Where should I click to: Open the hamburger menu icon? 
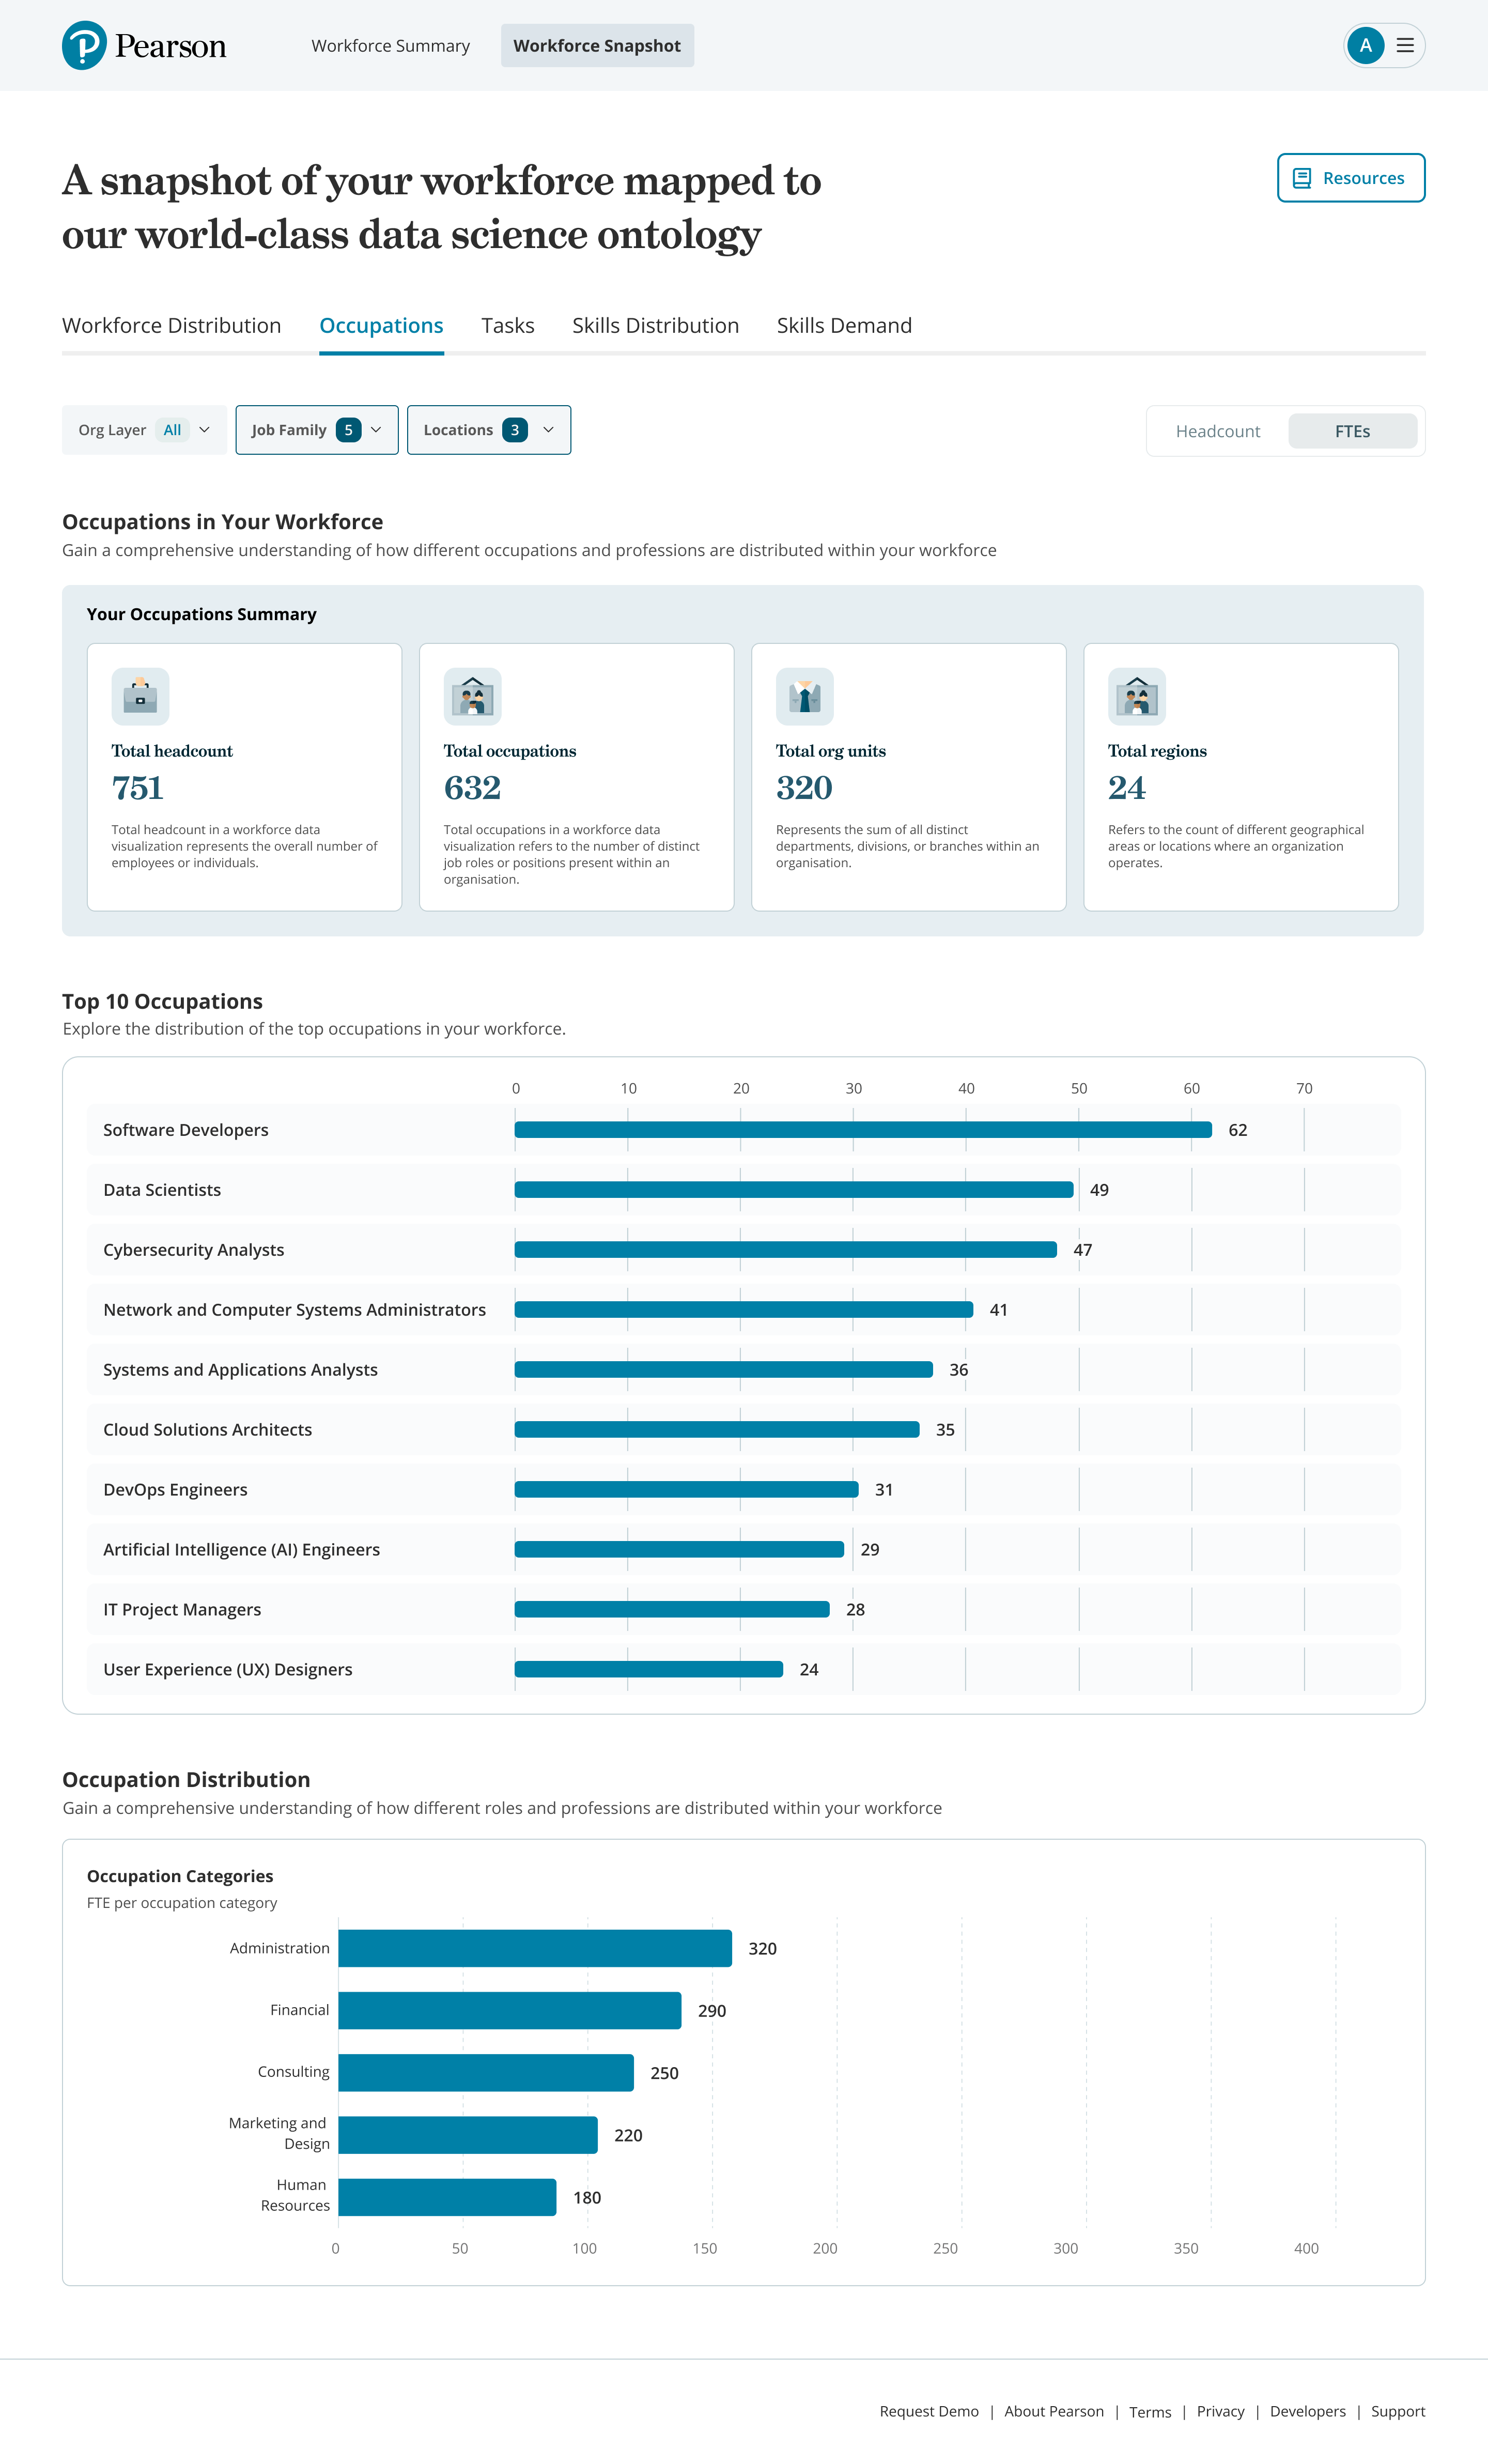1405,46
